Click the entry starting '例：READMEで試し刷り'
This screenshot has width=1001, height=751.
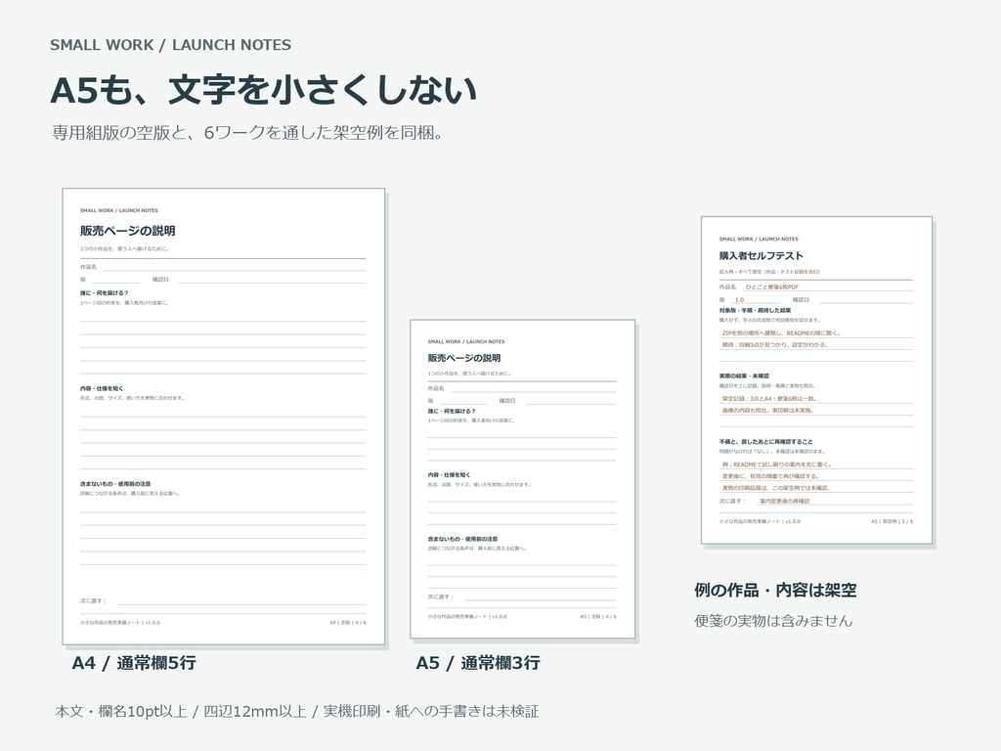776,464
